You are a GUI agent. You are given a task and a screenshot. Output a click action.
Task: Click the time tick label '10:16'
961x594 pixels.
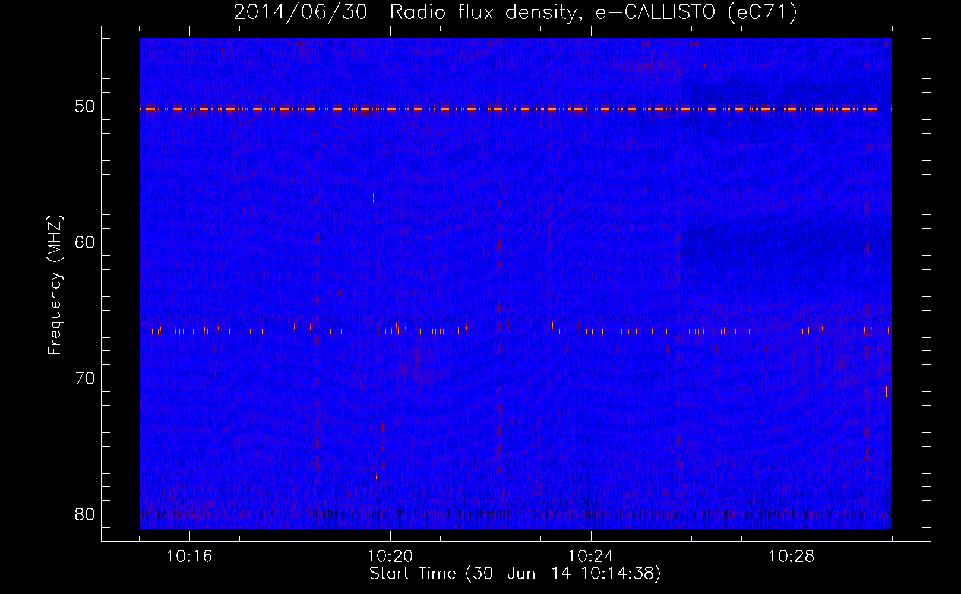[x=189, y=557]
